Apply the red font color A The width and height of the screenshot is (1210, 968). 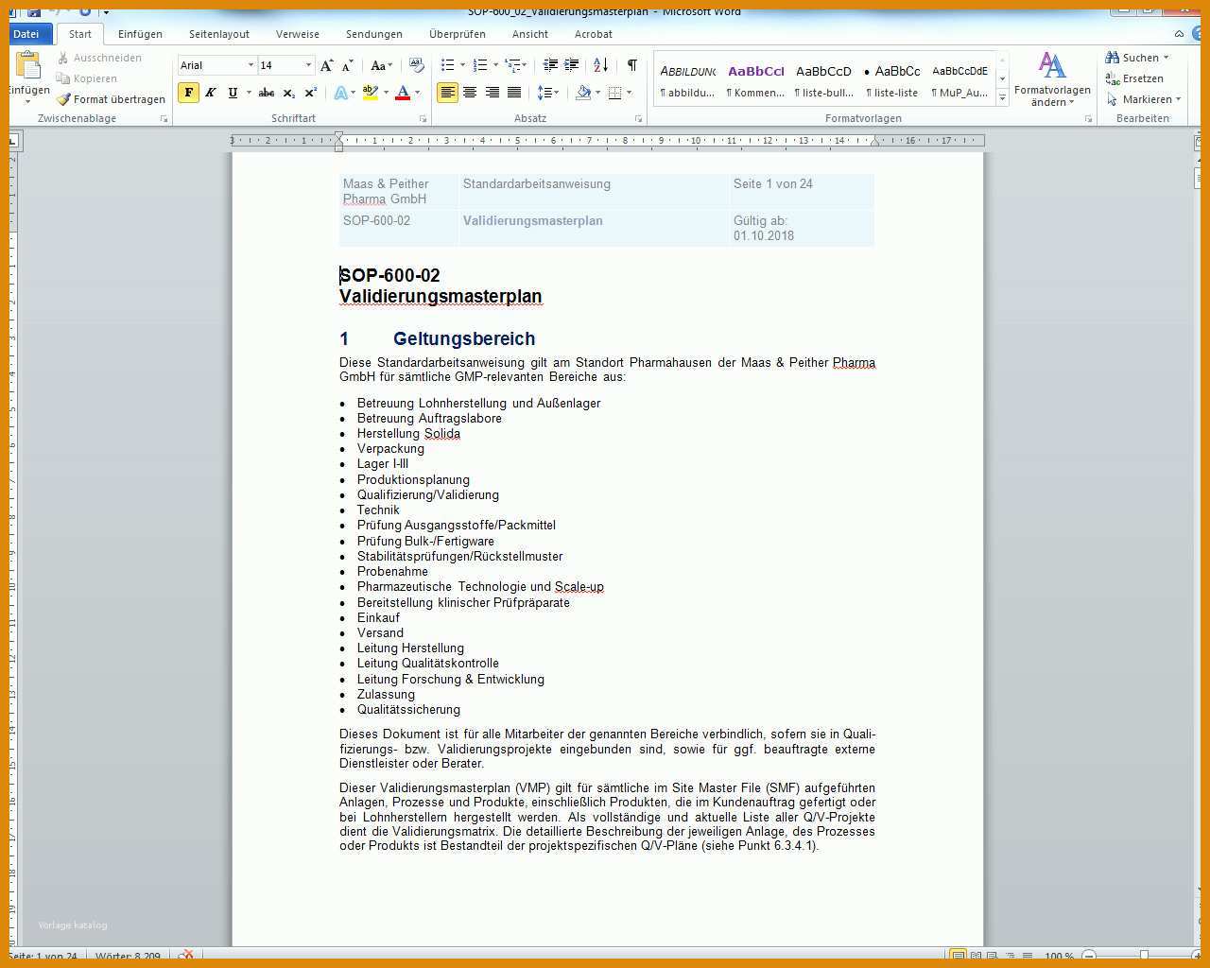(403, 93)
